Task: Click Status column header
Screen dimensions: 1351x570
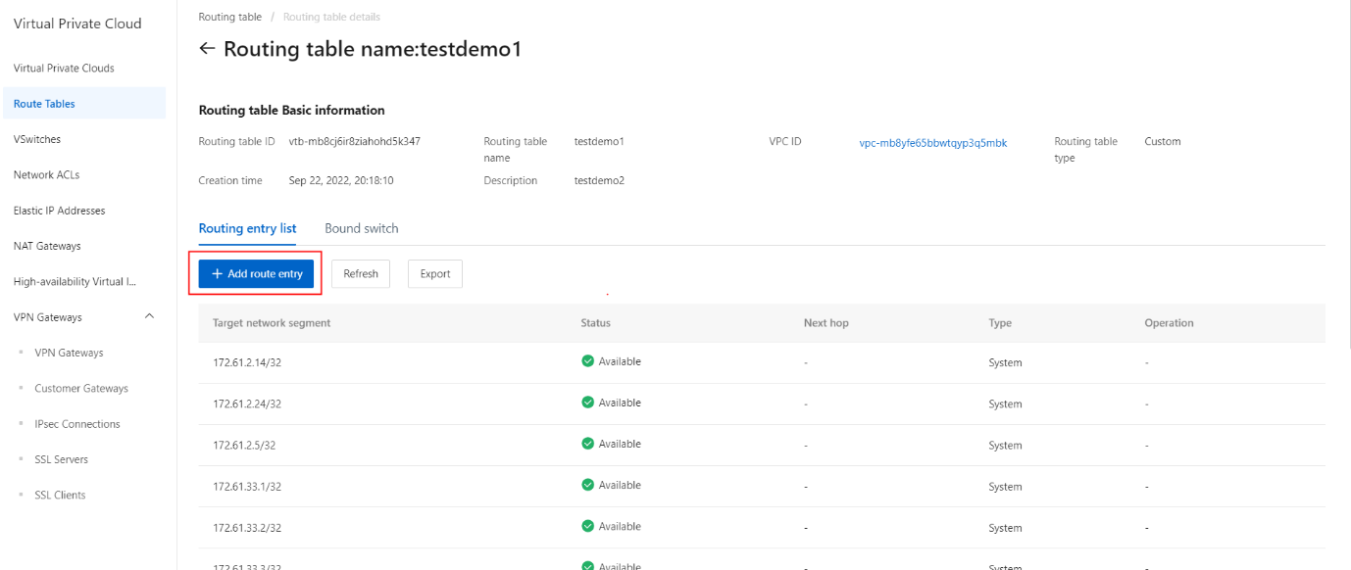Action: (x=595, y=323)
